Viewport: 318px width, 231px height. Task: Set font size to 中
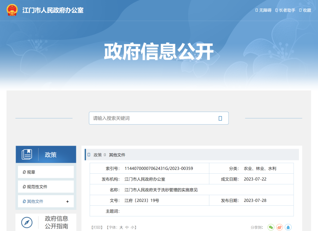click(x=127, y=227)
